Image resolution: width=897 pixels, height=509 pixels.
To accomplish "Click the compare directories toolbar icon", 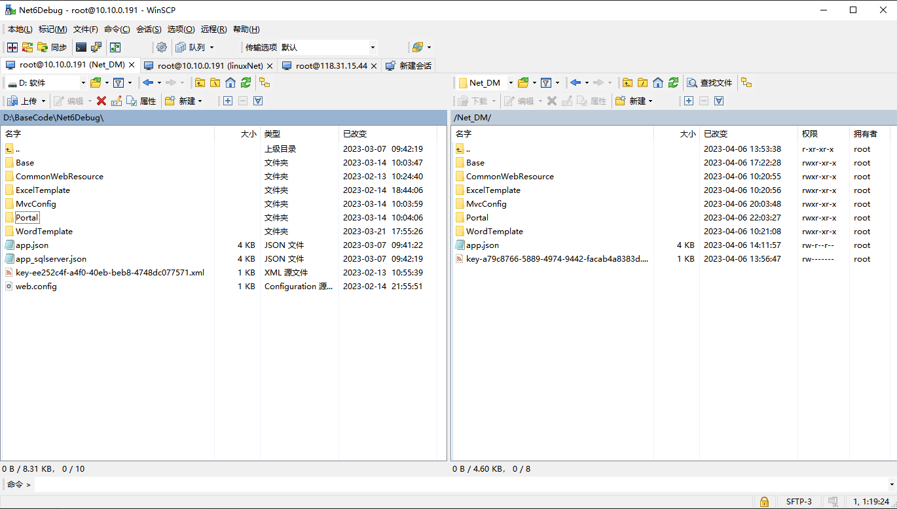I will [x=12, y=47].
